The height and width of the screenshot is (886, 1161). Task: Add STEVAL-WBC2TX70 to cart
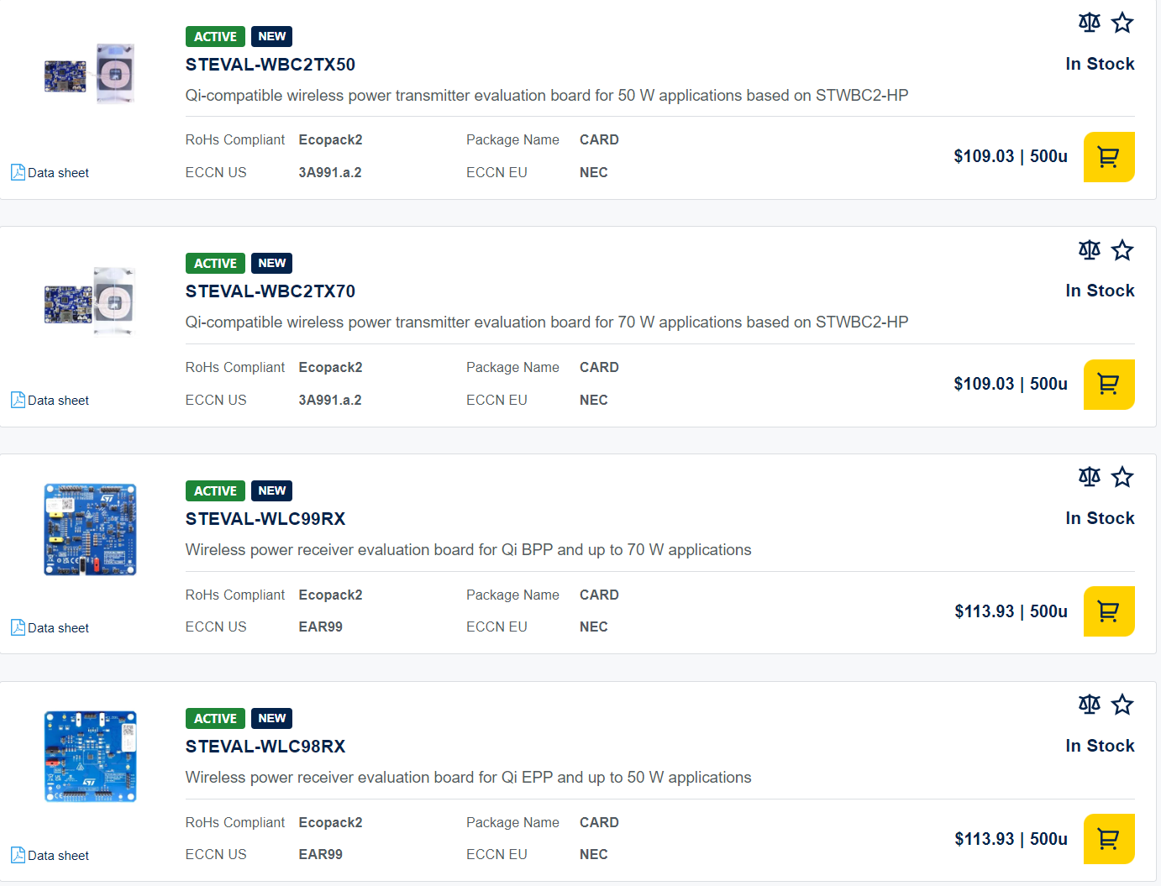click(x=1108, y=385)
